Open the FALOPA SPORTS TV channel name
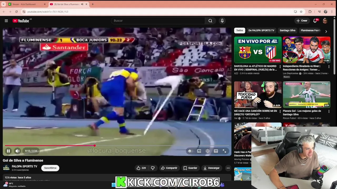The image size is (337, 189). 24,166
